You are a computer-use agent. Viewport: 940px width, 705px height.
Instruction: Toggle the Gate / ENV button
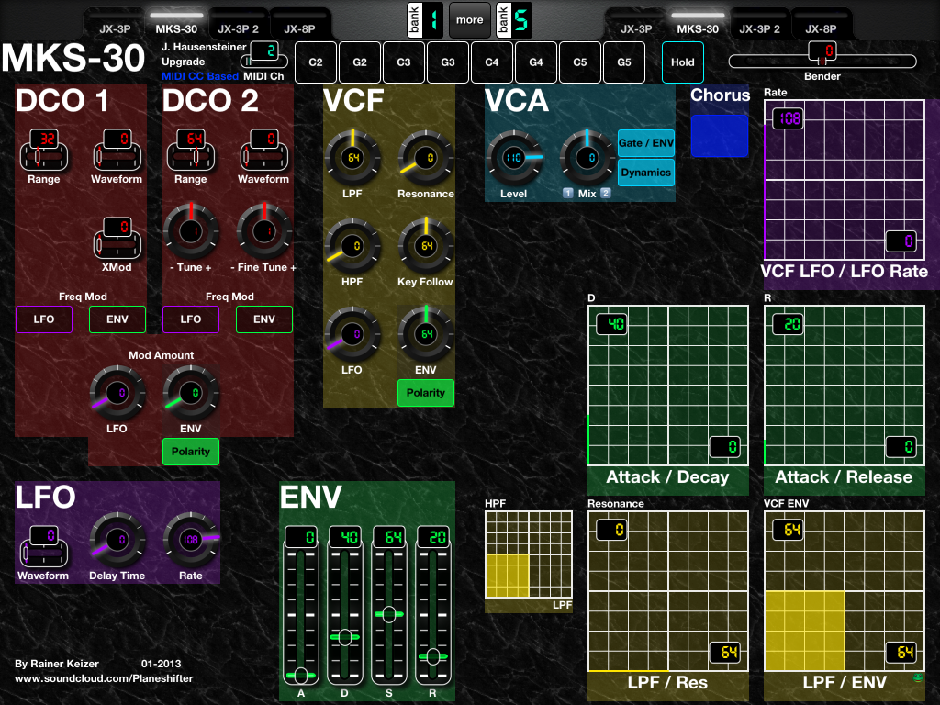(646, 143)
